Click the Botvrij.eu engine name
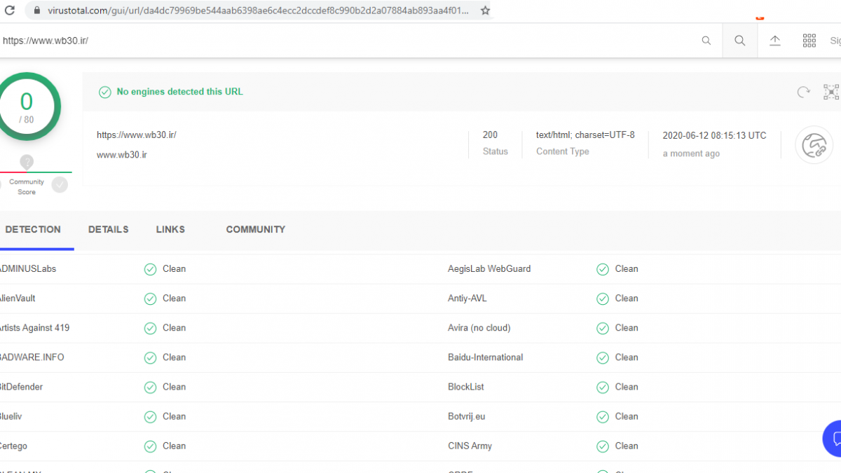 [467, 416]
